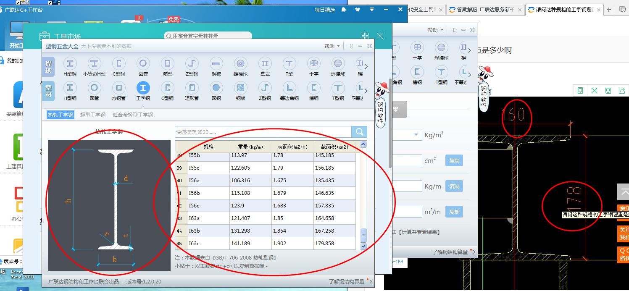Viewport: 629px width, 291px height.
Task: Select the 盒式 section icon
Action: click(x=265, y=63)
